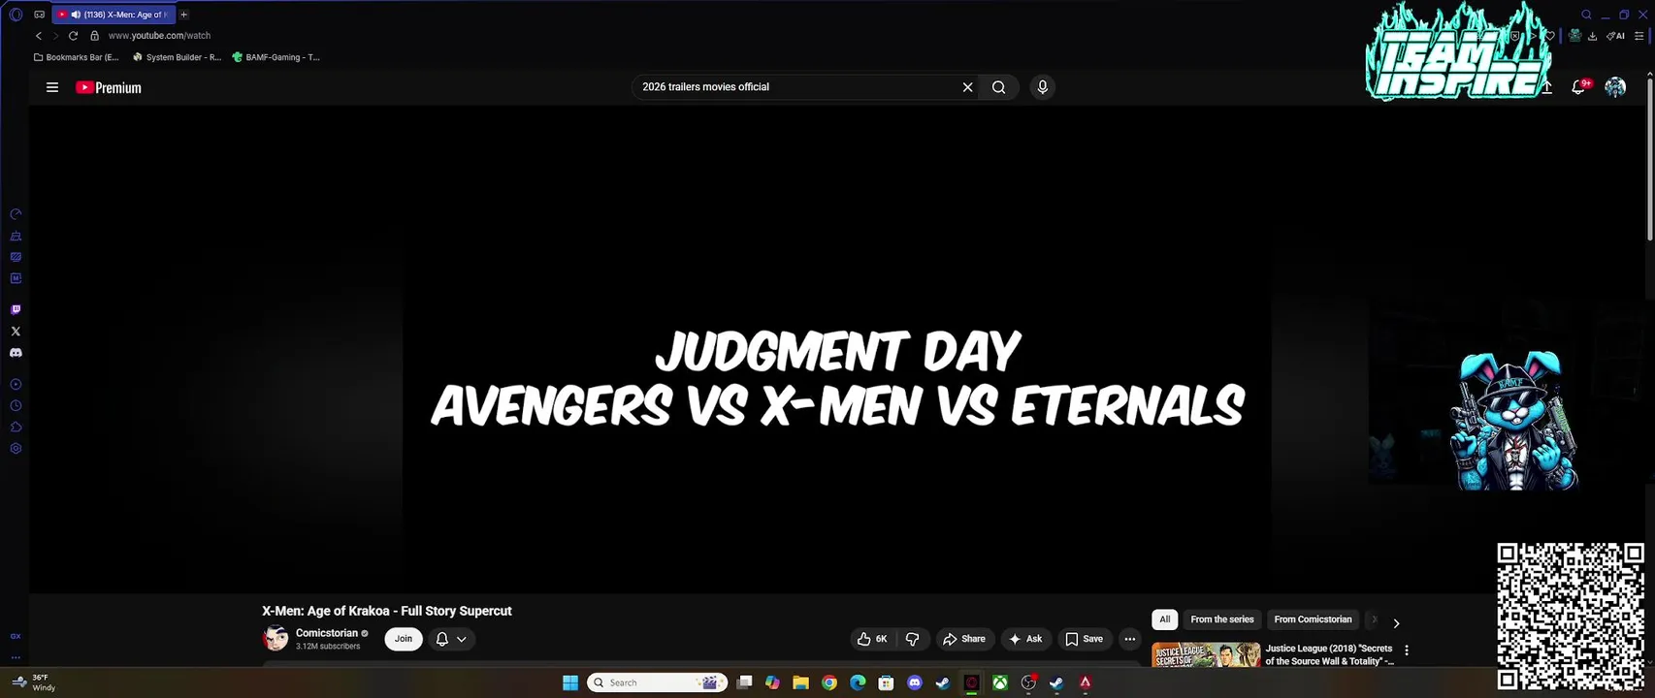Viewport: 1655px width, 698px height.
Task: Select the All filter chip
Action: pos(1164,619)
